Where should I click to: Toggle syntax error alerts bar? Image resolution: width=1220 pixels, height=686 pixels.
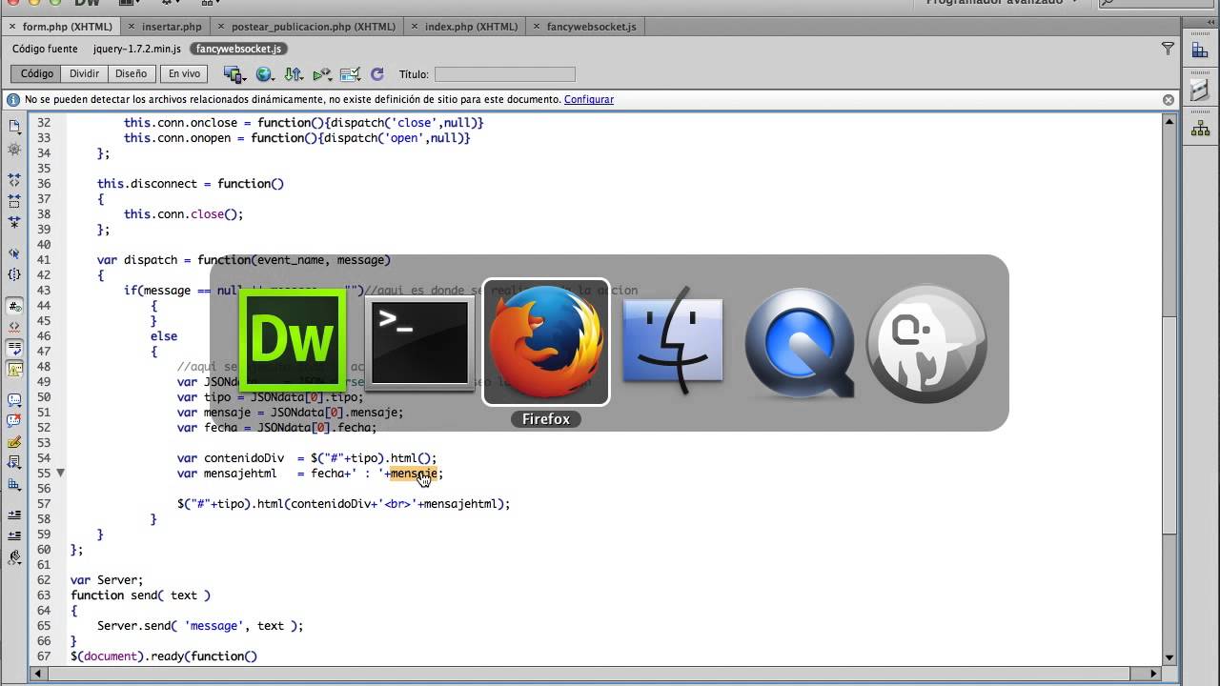pyautogui.click(x=14, y=370)
